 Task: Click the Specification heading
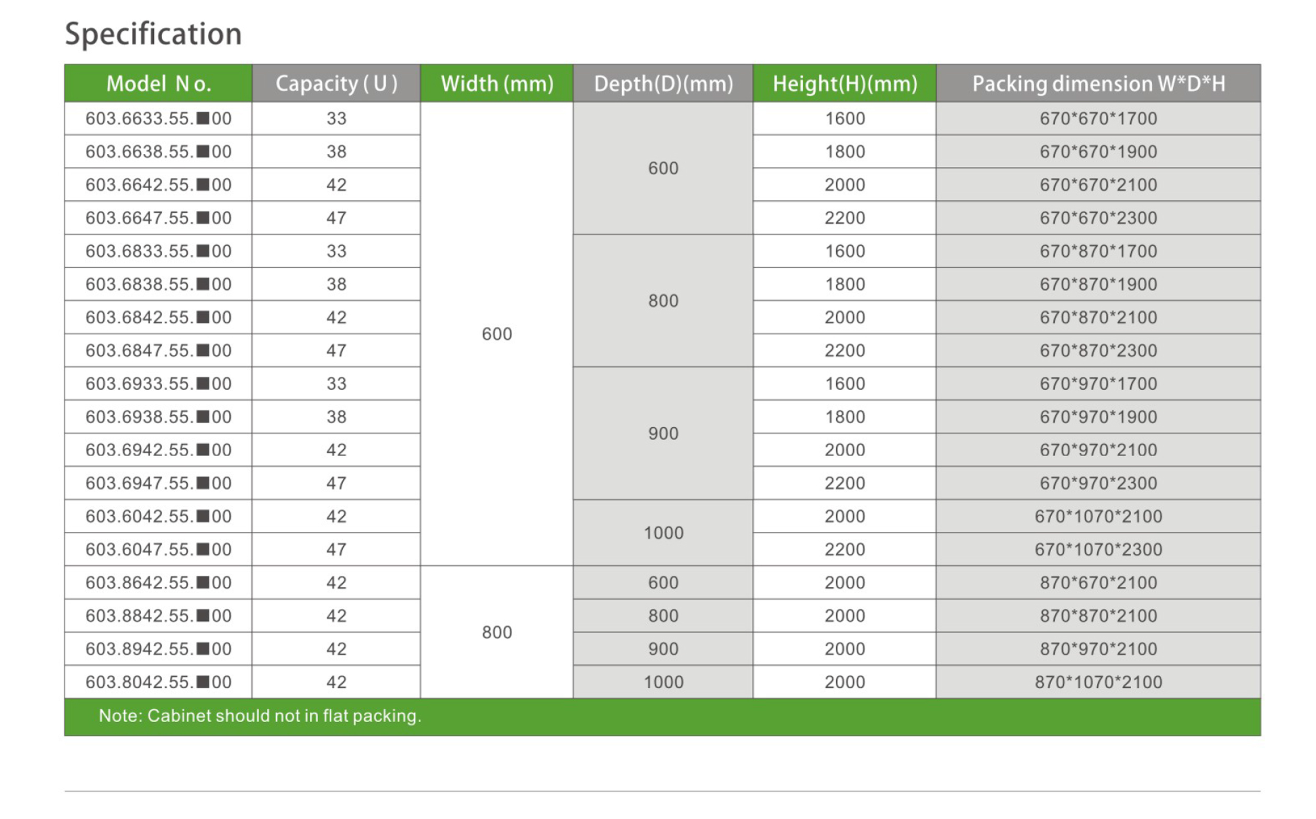153,34
